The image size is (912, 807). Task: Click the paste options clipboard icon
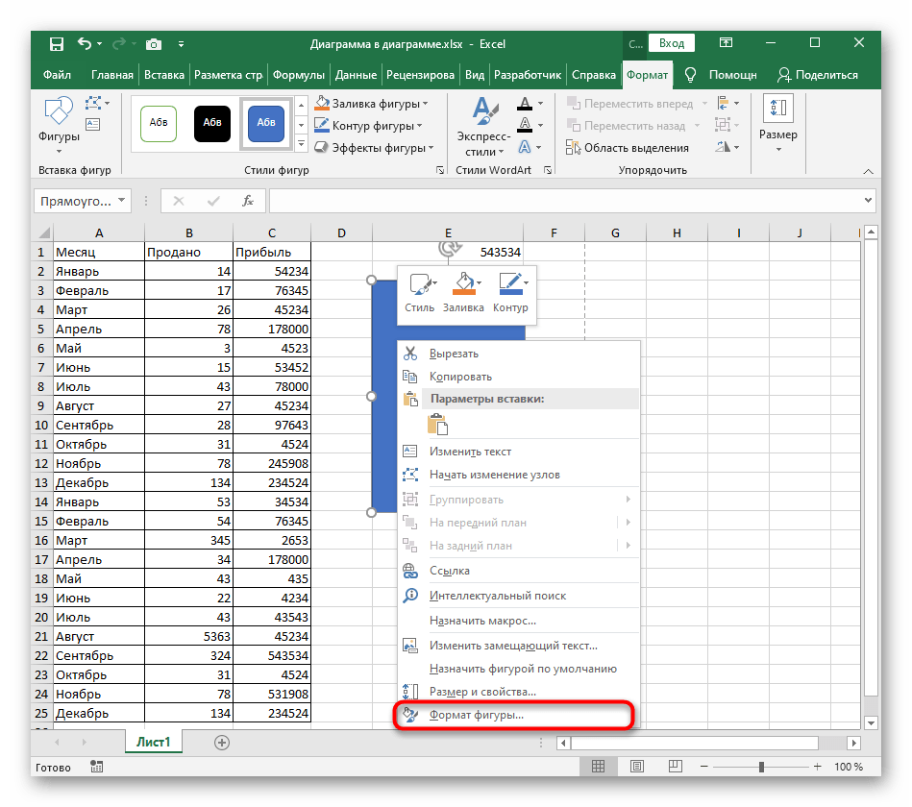click(x=438, y=424)
